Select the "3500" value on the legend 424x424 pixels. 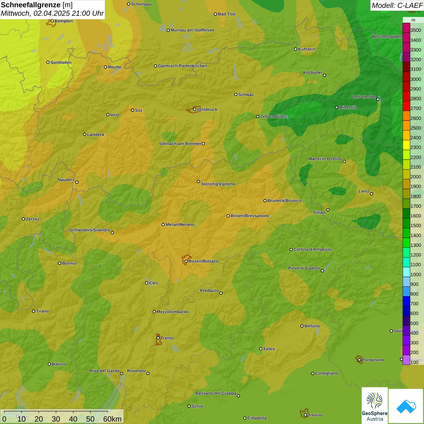(416, 30)
